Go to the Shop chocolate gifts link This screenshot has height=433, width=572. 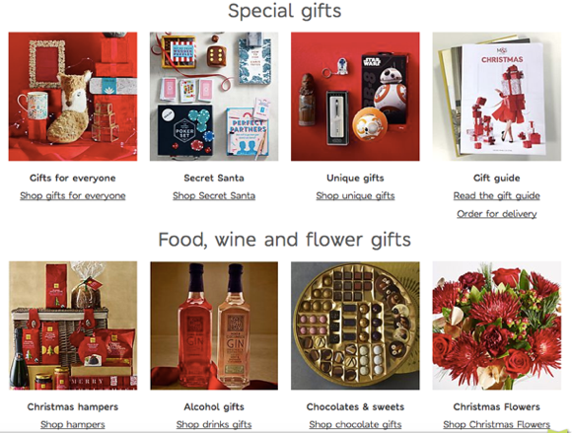[355, 424]
